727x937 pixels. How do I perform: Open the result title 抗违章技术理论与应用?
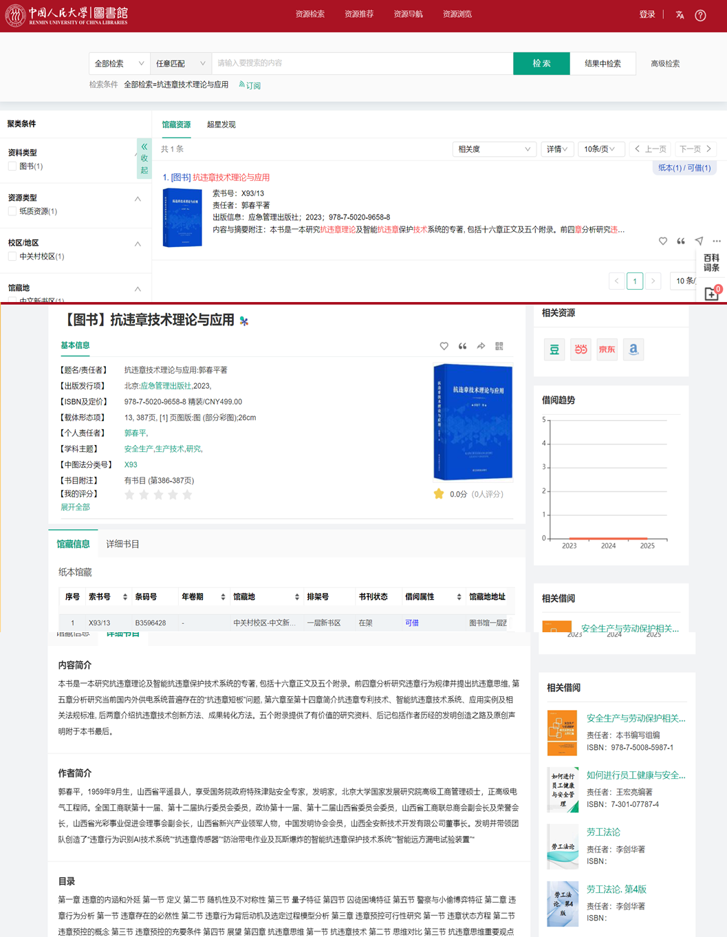click(231, 177)
